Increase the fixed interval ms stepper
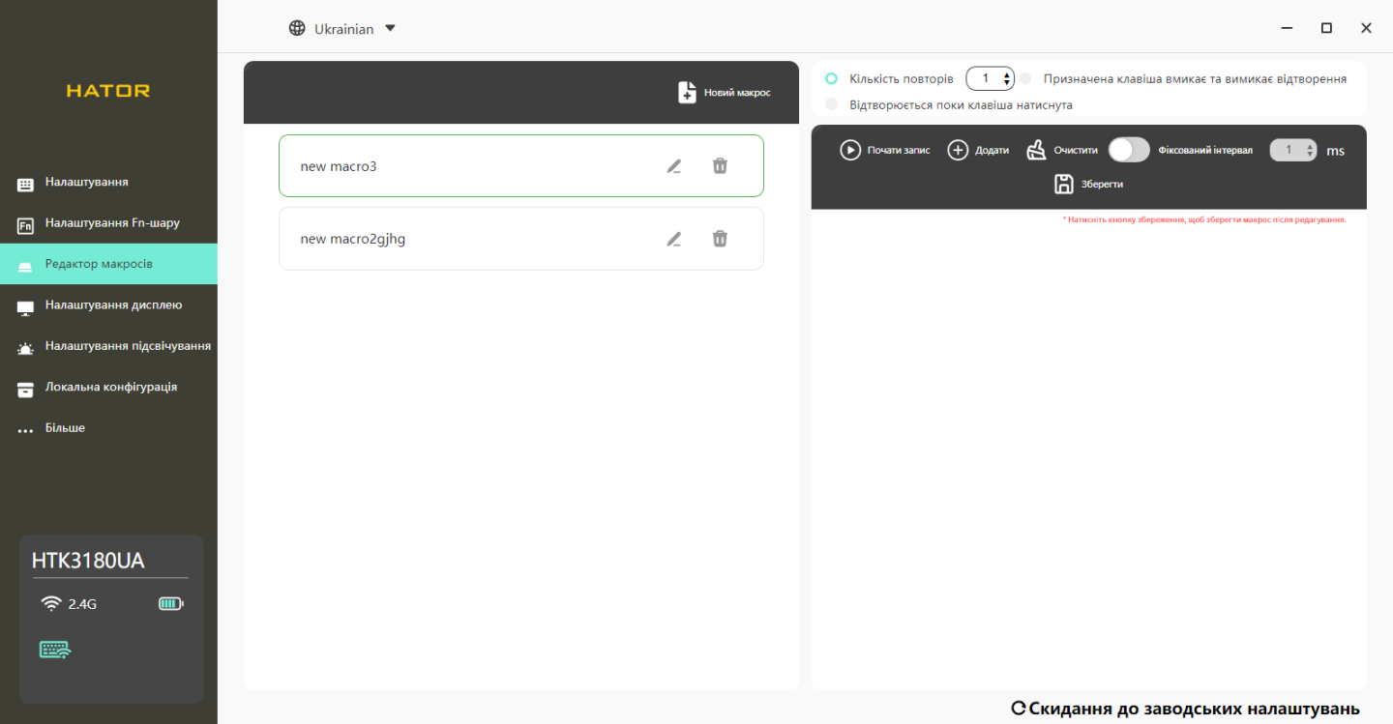 coord(1310,146)
